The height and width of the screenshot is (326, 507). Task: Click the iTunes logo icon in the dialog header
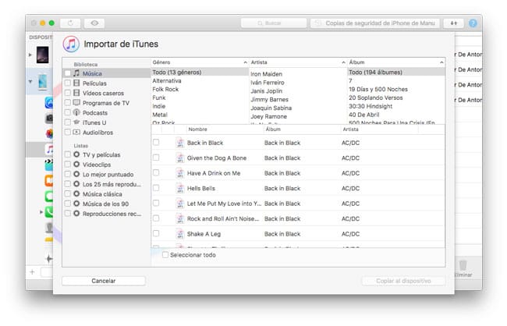point(71,44)
